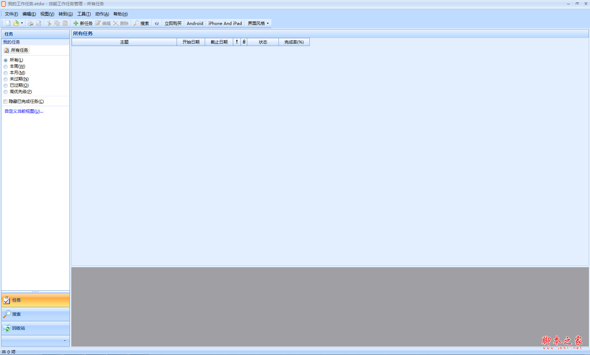Click the New file icon
Screen dimensions: 590x355
[x=8, y=23]
